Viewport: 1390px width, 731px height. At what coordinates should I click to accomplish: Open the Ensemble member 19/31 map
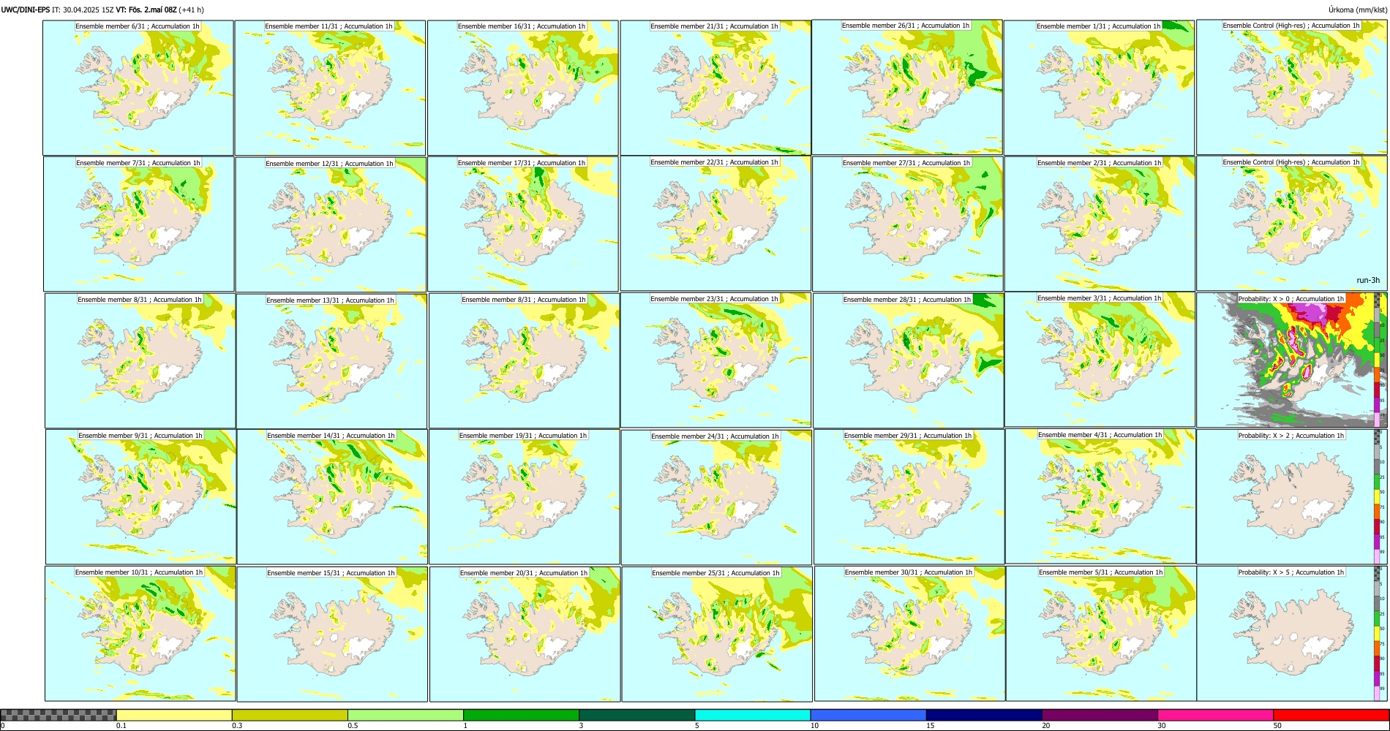[x=524, y=497]
